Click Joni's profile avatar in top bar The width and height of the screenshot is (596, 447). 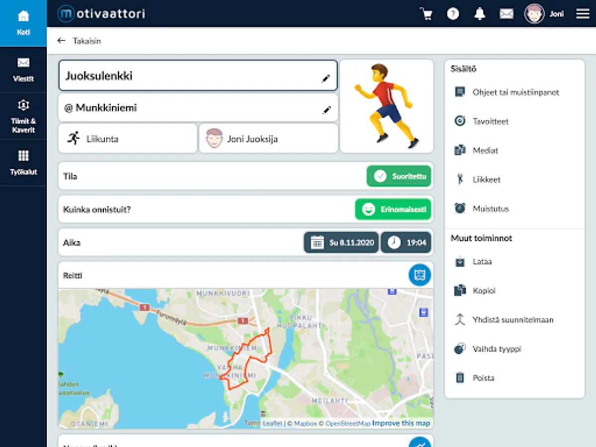534,14
